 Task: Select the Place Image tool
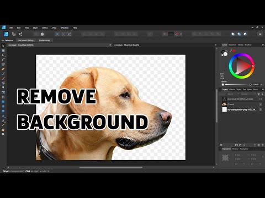click(x=3, y=92)
